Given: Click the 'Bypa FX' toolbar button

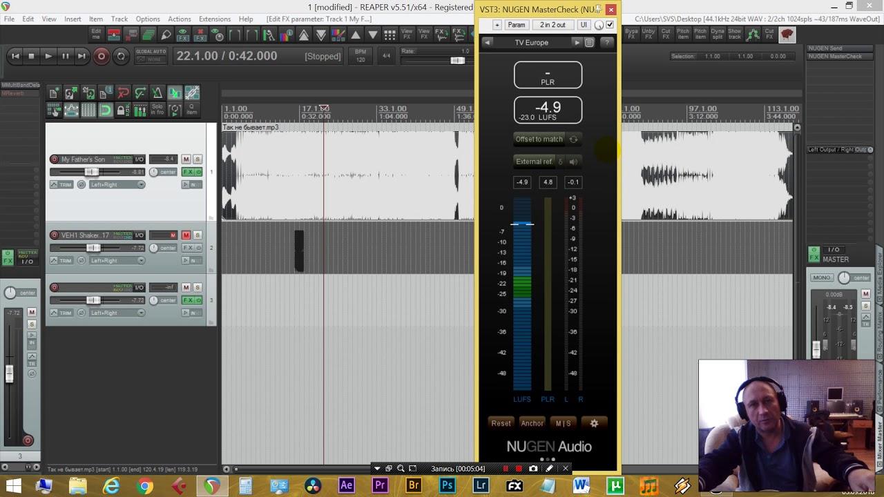Looking at the screenshot, I should tap(631, 34).
